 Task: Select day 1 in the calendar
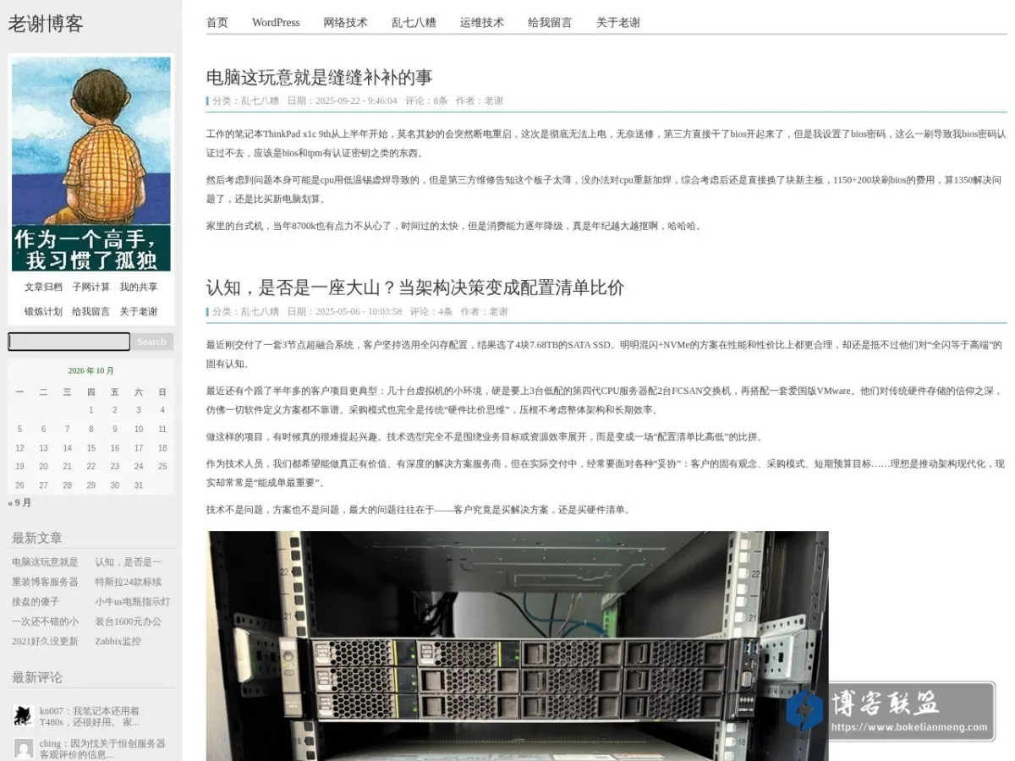(91, 410)
